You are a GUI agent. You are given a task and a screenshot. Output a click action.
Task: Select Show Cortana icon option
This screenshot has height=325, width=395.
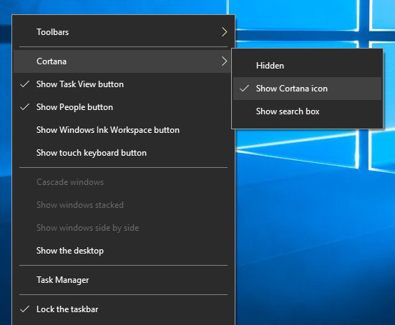(x=307, y=89)
